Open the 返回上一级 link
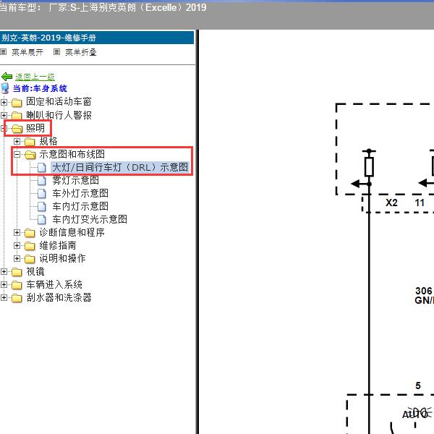This screenshot has height=434, width=434. pyautogui.click(x=35, y=77)
